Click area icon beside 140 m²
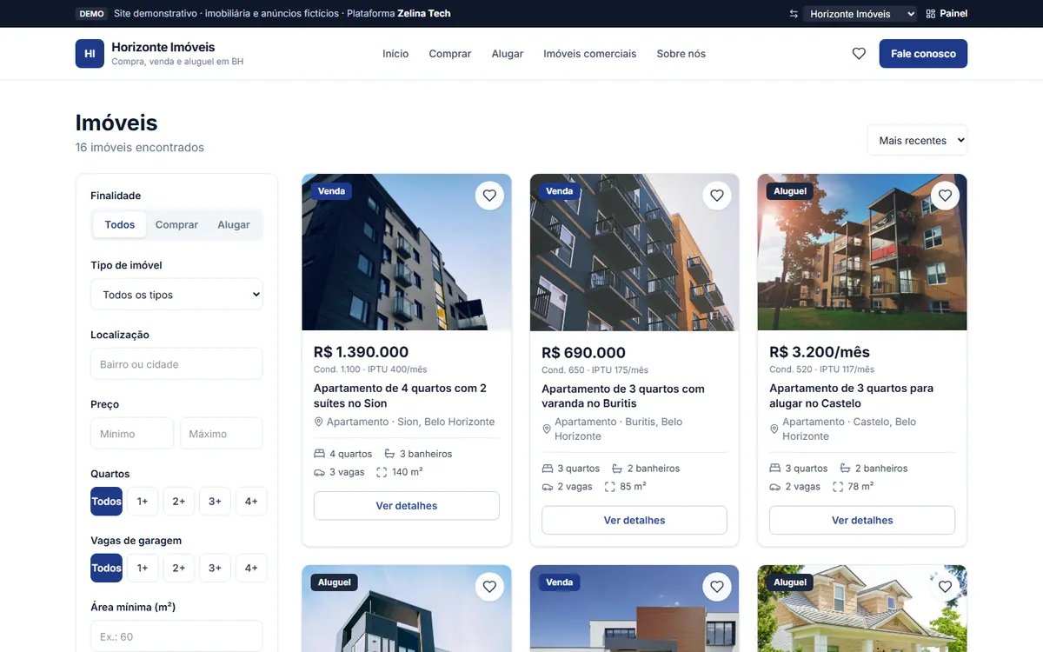The width and height of the screenshot is (1043, 652). pyautogui.click(x=382, y=472)
